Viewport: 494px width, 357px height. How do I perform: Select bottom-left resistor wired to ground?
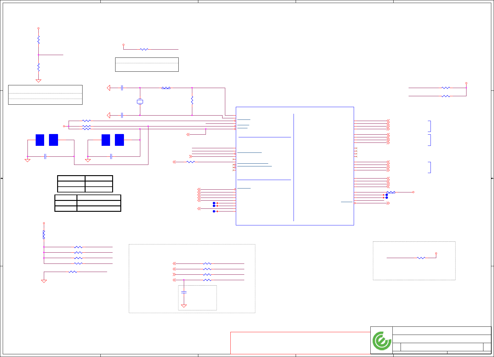(73, 272)
